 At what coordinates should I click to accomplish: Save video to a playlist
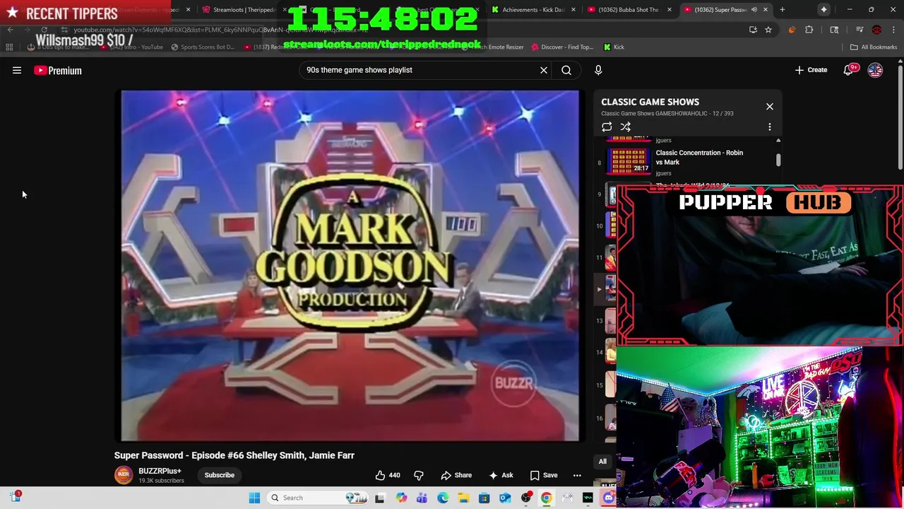(544, 475)
